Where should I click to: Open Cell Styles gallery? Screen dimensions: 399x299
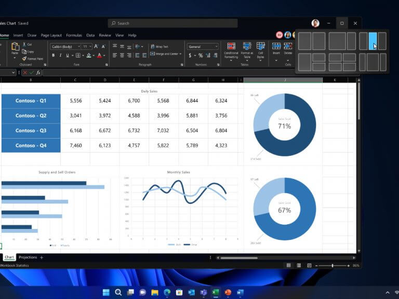tap(261, 52)
